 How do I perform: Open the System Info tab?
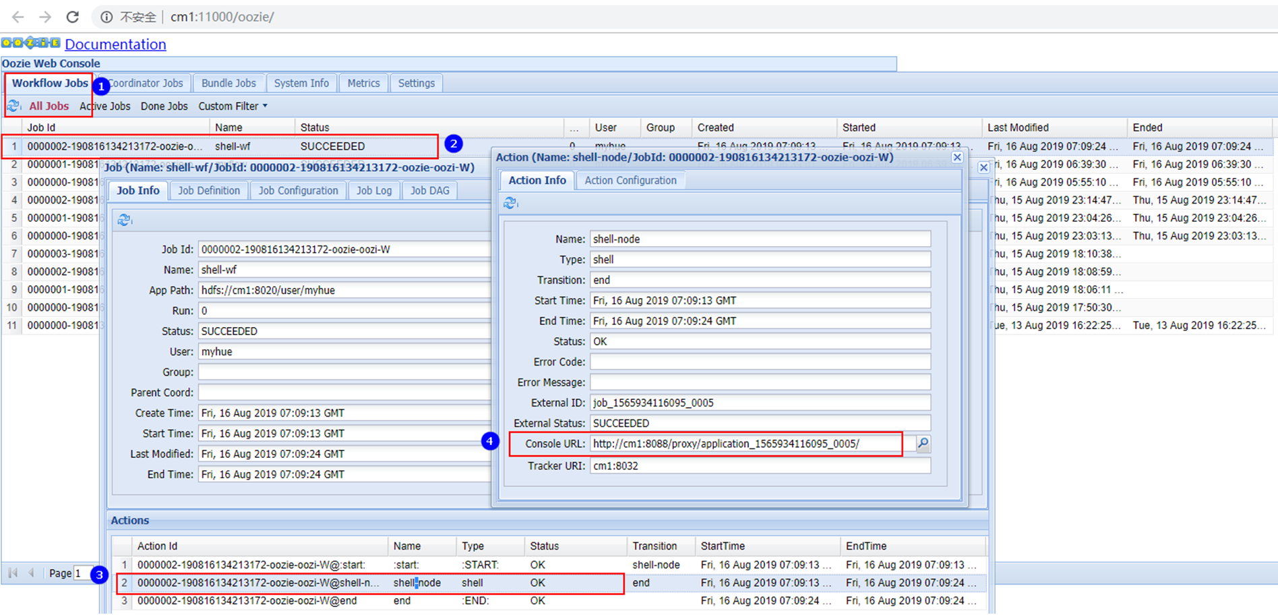click(x=301, y=83)
